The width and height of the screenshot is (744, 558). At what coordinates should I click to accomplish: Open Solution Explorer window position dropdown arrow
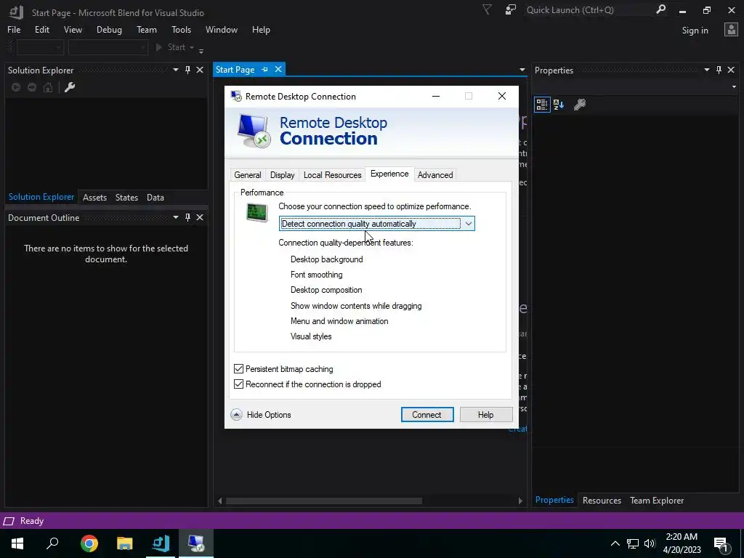pos(176,70)
